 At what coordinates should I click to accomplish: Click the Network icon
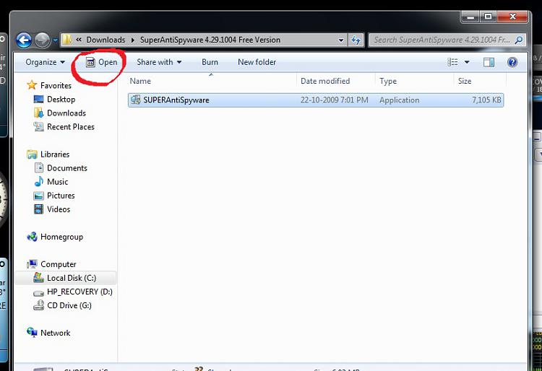pos(32,332)
